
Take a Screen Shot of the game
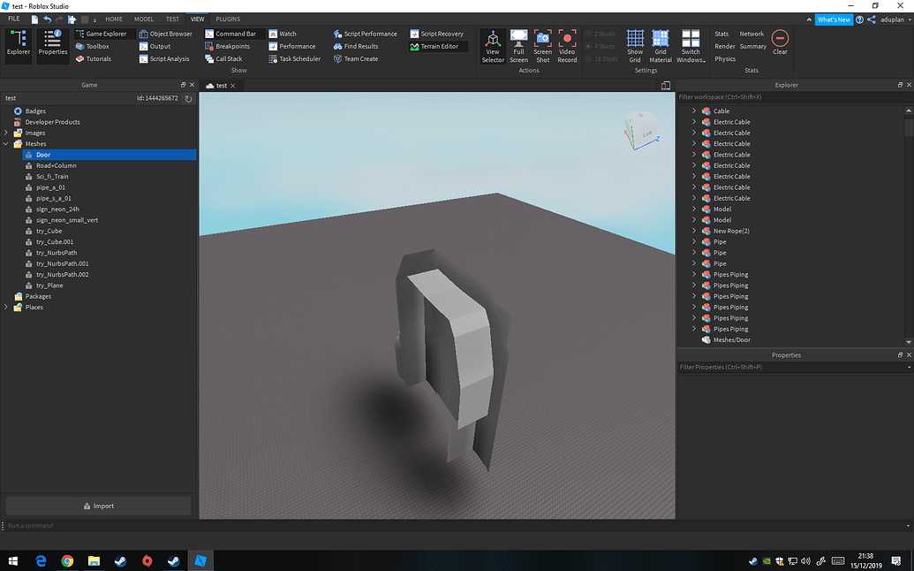(x=542, y=46)
